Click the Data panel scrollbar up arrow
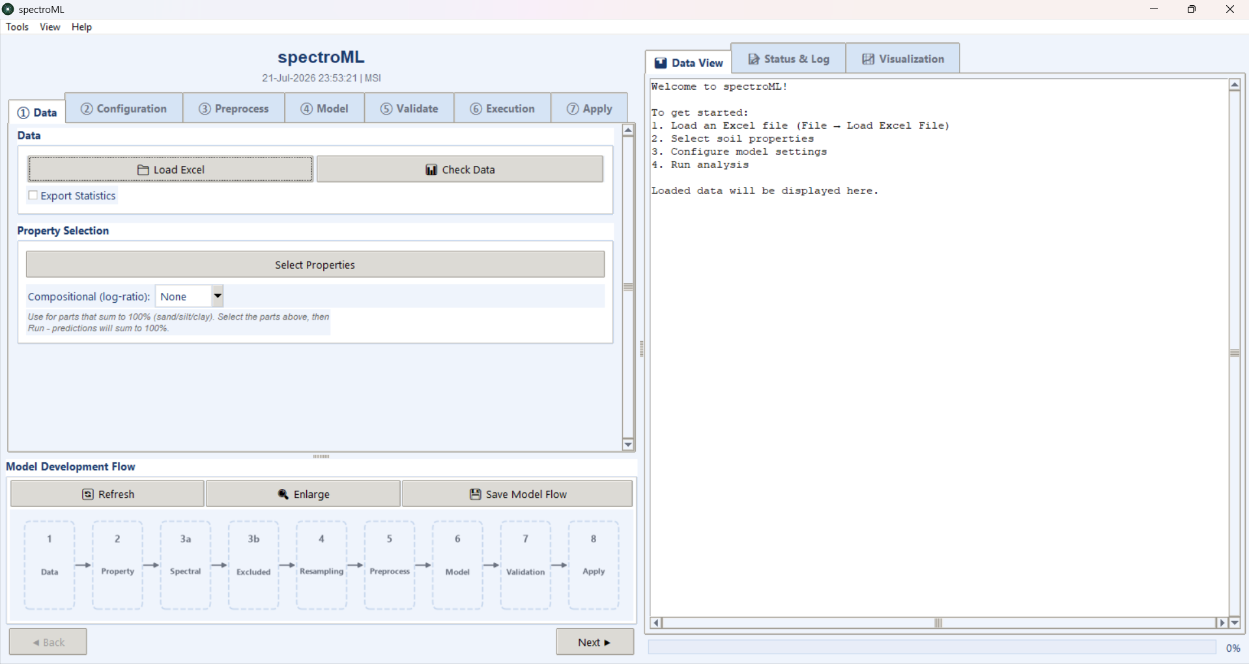Image resolution: width=1249 pixels, height=664 pixels. point(628,131)
